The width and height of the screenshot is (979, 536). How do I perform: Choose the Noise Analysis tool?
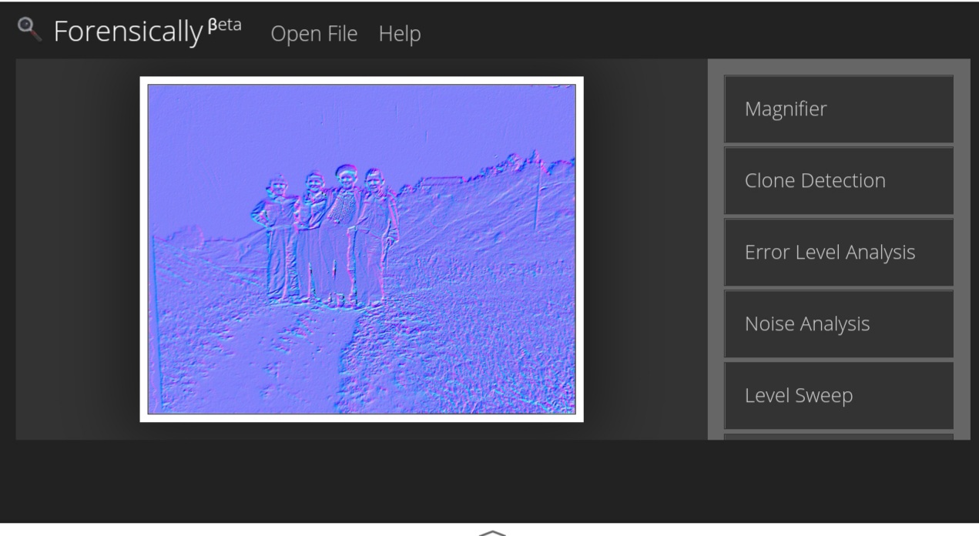click(839, 324)
